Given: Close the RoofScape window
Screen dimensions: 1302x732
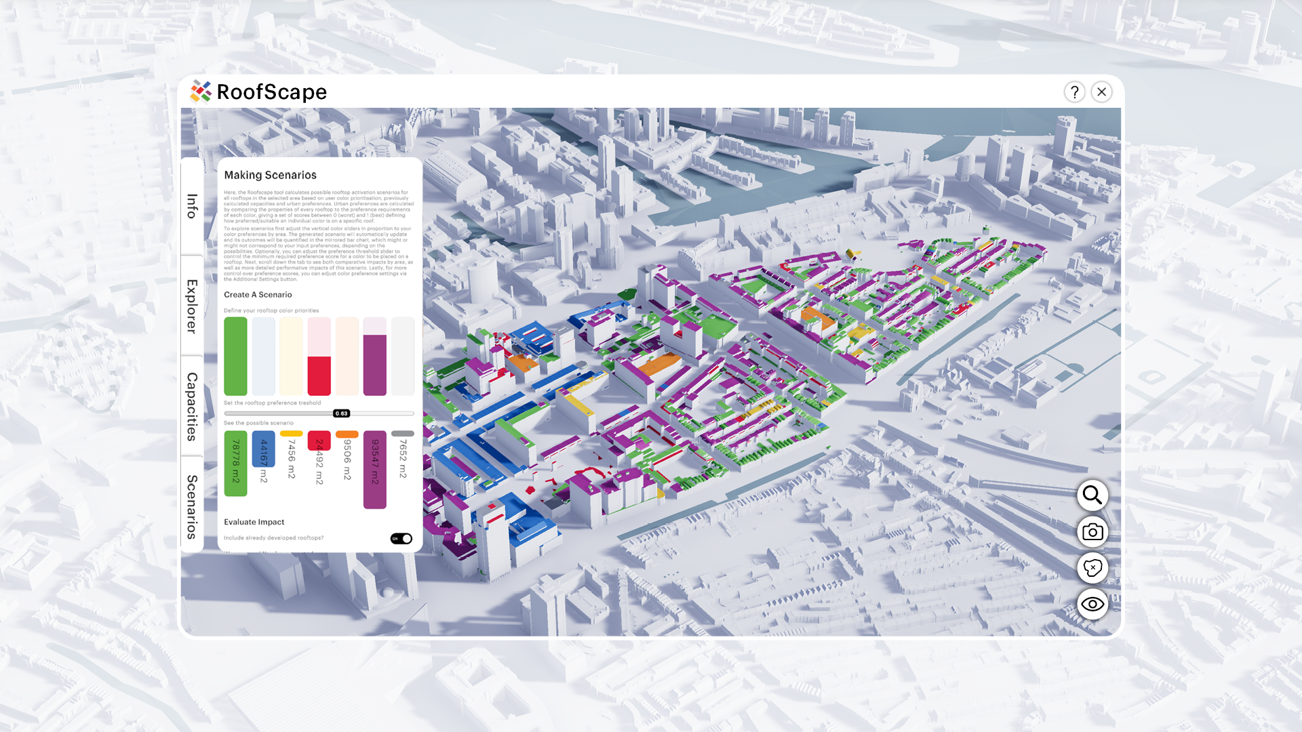Looking at the screenshot, I should pos(1102,92).
